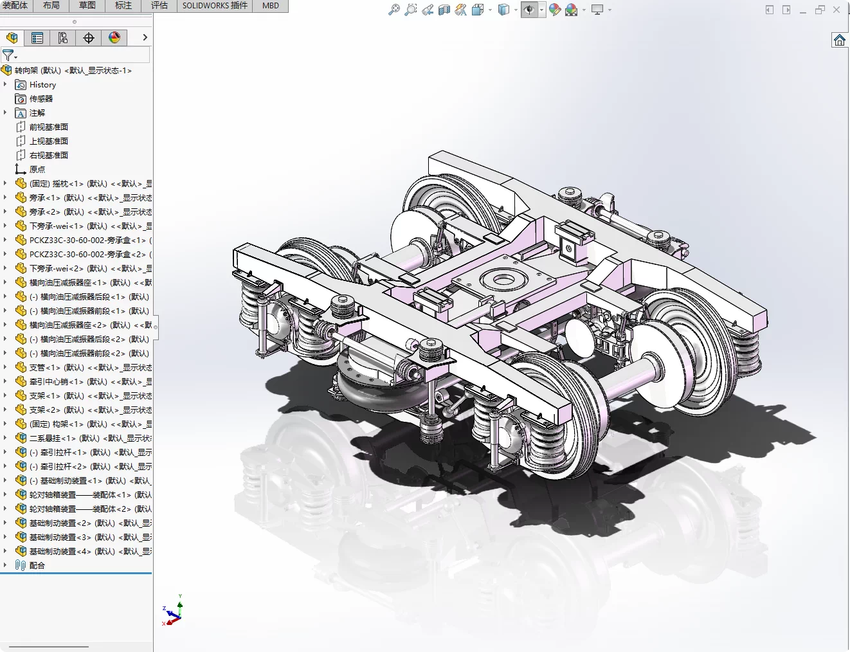This screenshot has width=850, height=652.
Task: Open the PropertyManager panel tab
Action: point(37,38)
